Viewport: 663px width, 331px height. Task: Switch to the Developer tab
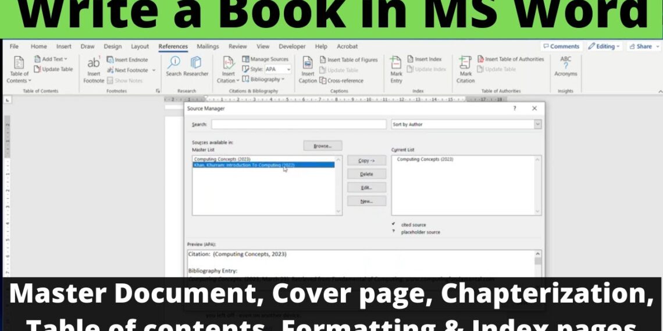point(292,46)
